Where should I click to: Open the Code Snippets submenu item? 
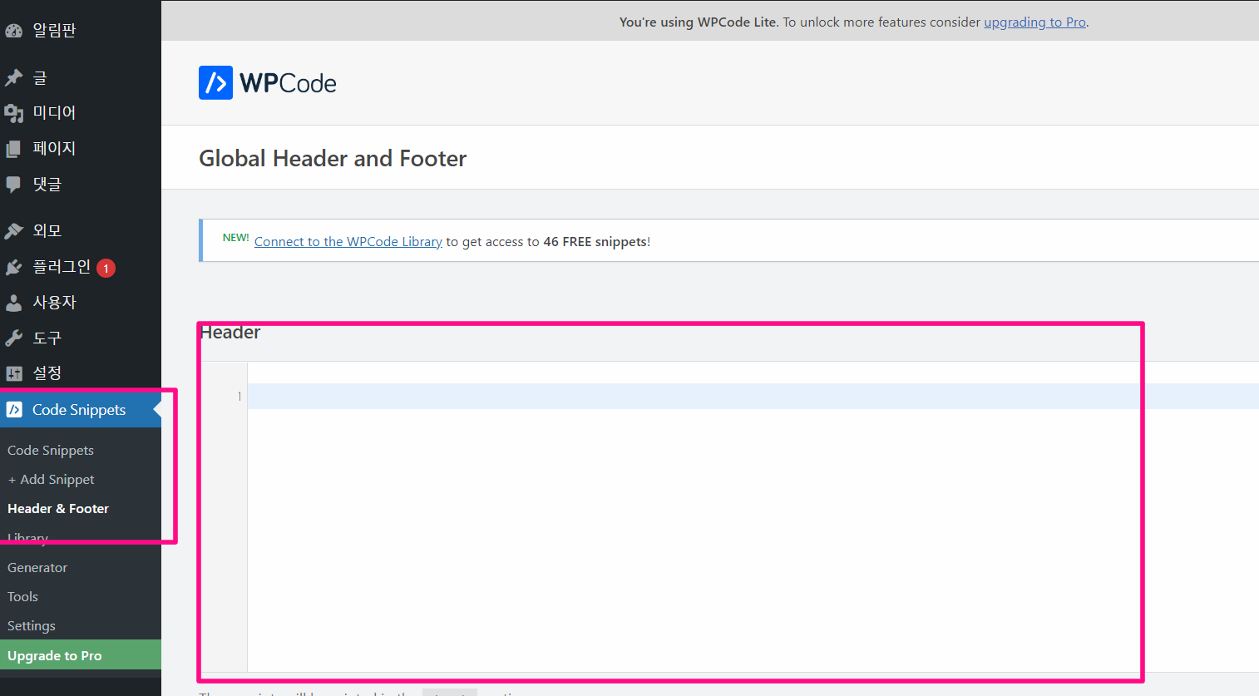[51, 451]
